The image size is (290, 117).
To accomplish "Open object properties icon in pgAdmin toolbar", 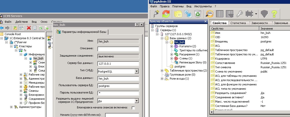I will tap(178, 14).
